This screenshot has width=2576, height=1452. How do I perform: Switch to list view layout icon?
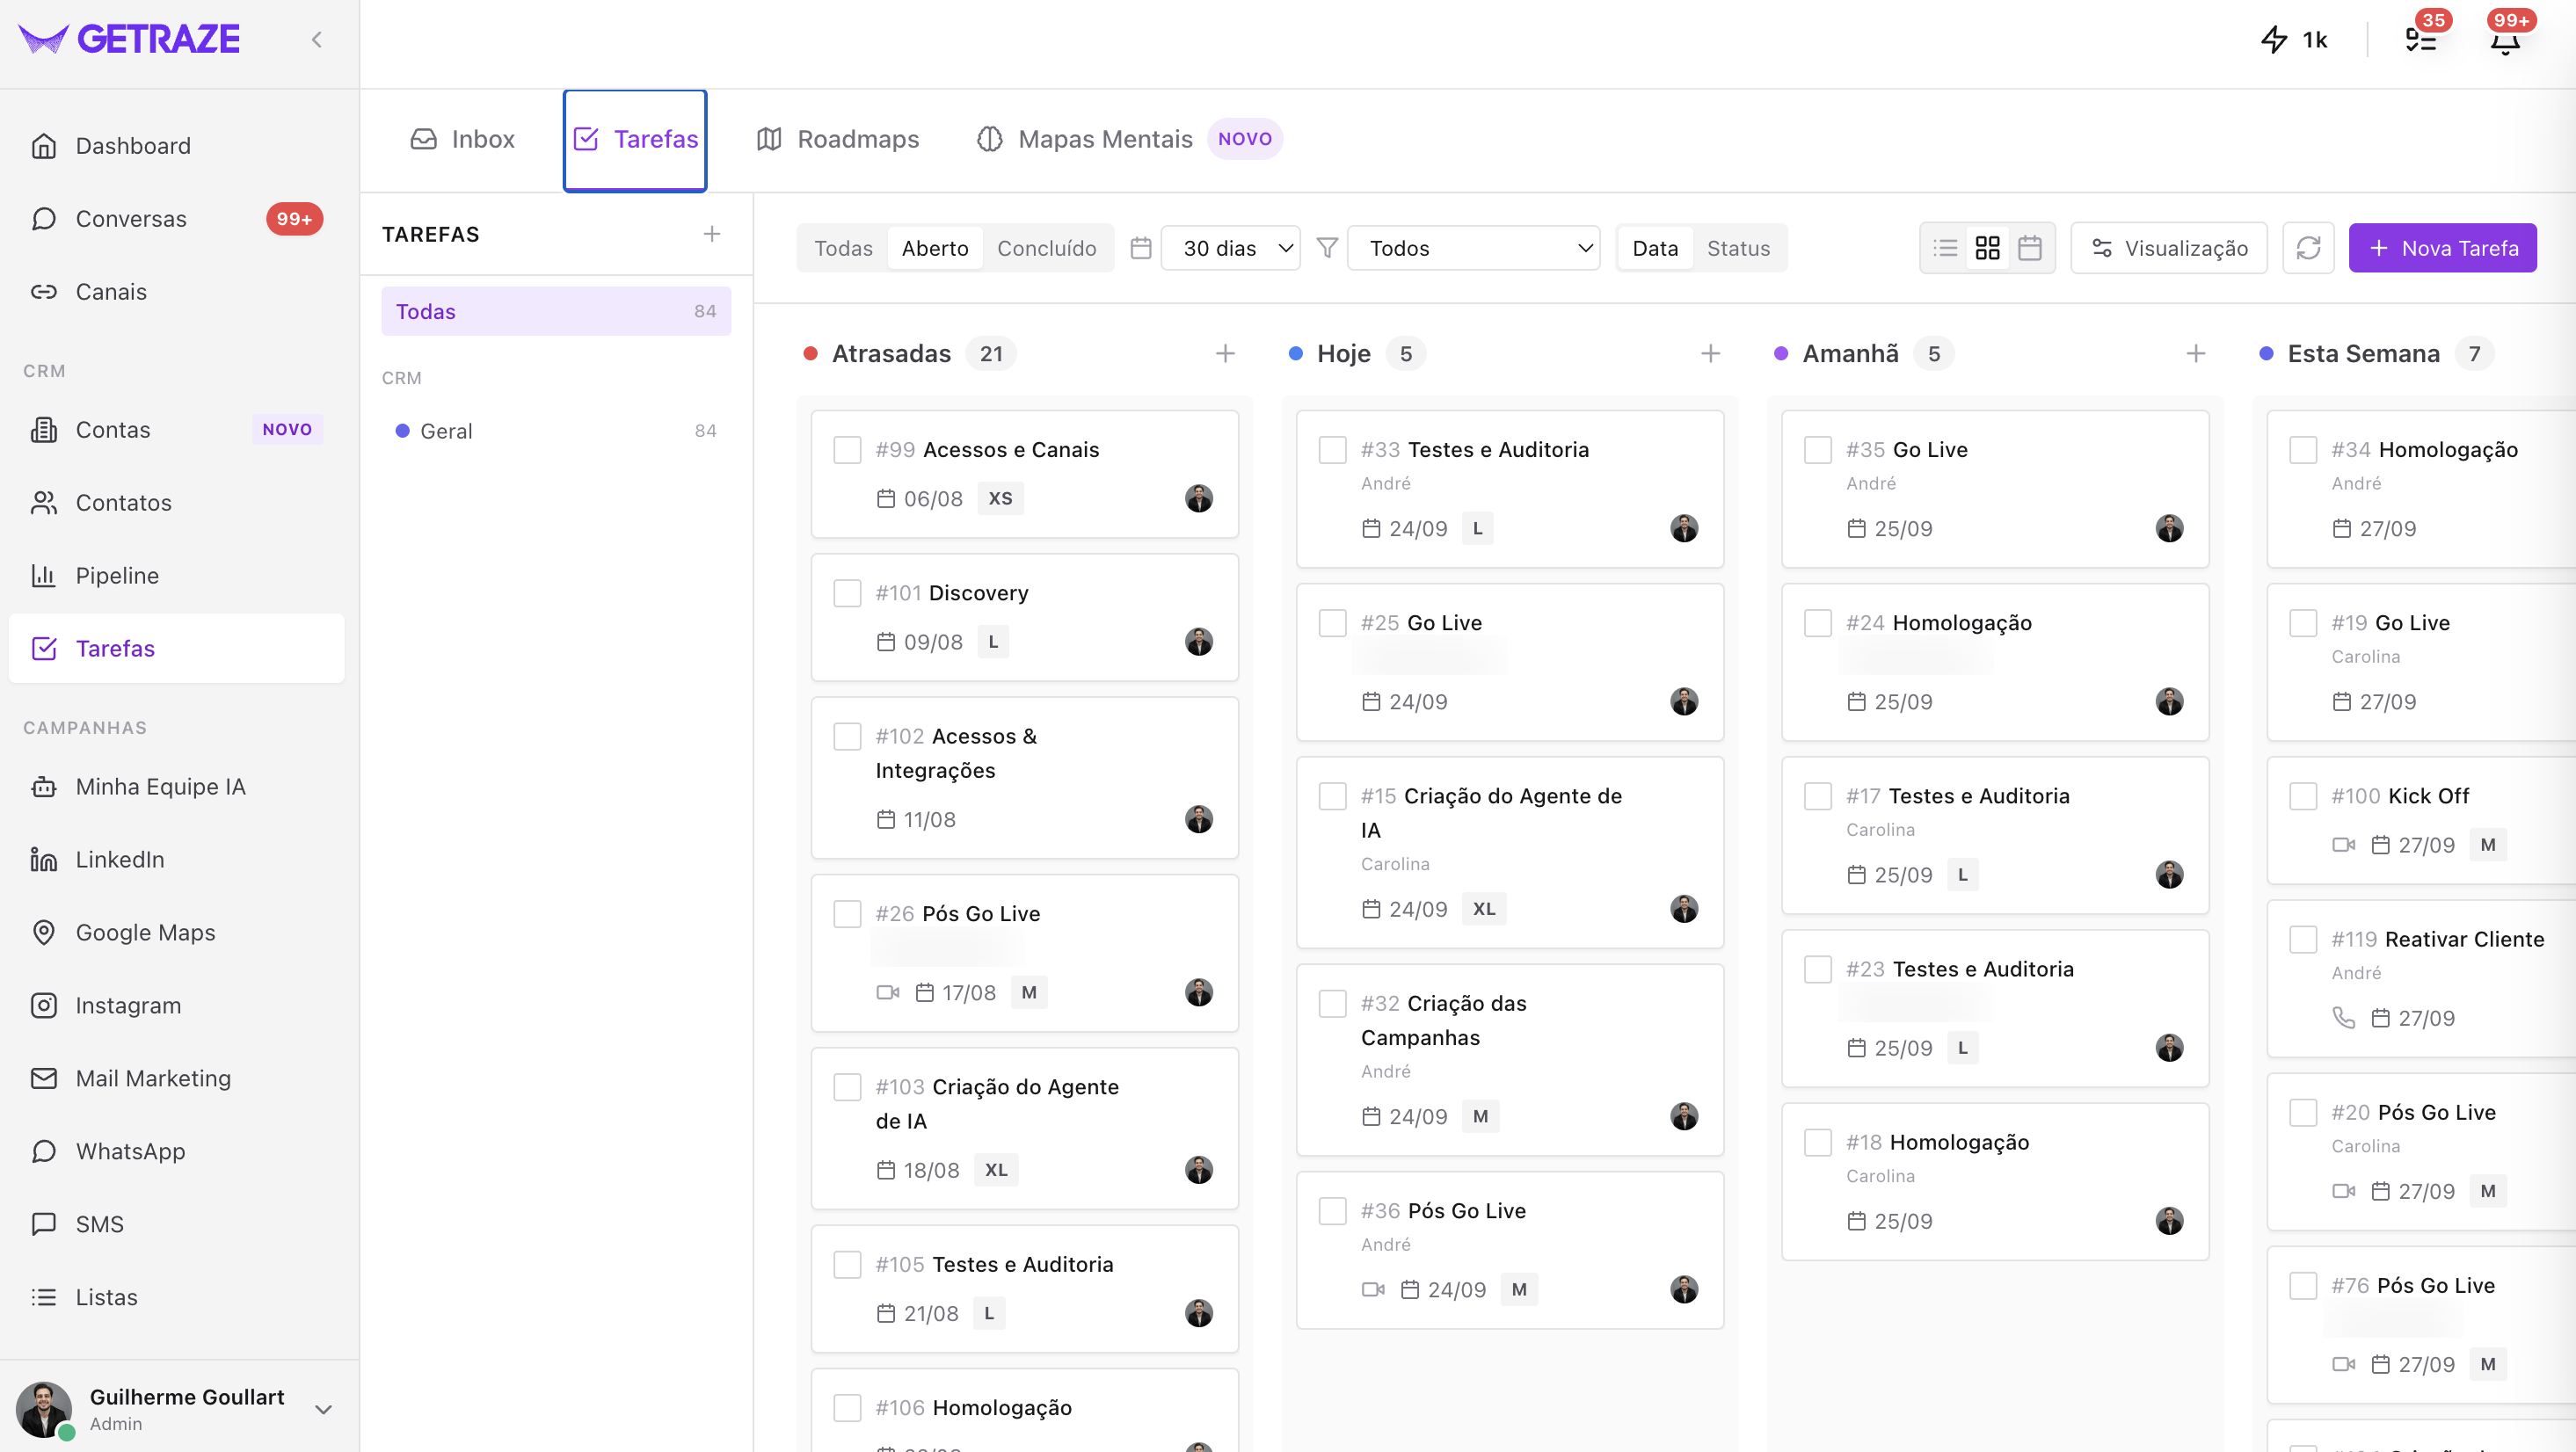point(1945,248)
